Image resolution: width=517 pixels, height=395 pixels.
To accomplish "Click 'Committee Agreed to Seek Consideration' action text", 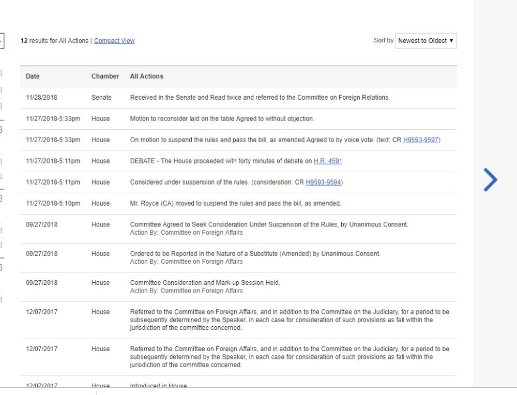I will point(269,225).
